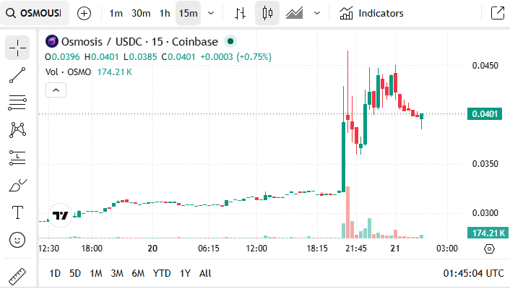Click the Osmosis coin logo

pyautogui.click(x=52, y=42)
